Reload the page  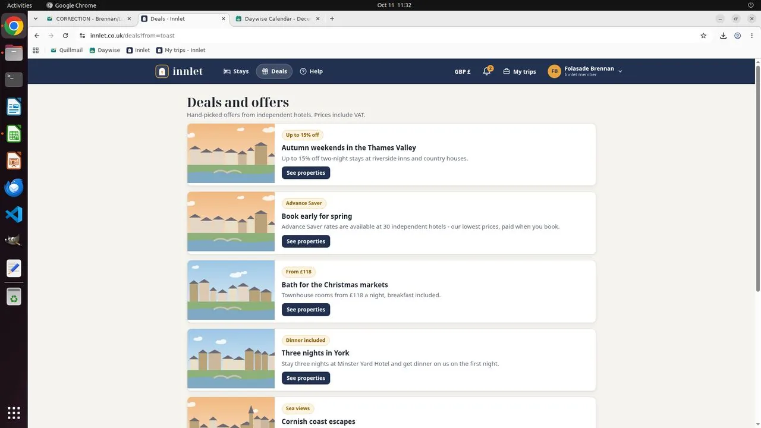click(x=65, y=36)
